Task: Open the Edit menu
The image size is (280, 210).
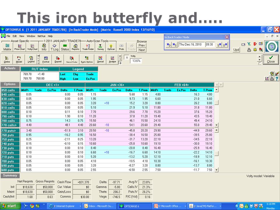Action: point(15,36)
